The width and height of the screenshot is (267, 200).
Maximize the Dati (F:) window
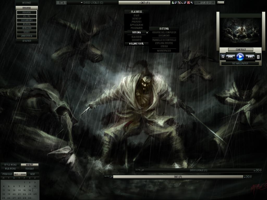(247, 177)
